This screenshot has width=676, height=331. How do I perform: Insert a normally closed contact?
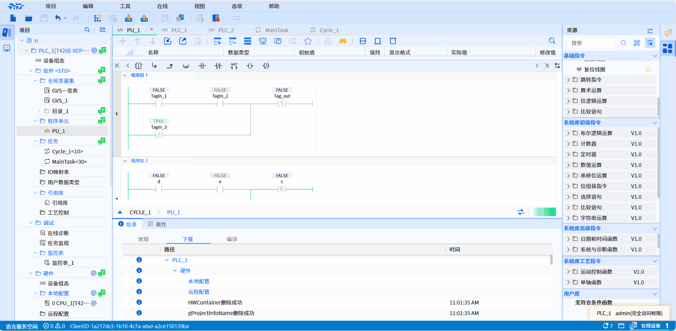coord(218,66)
